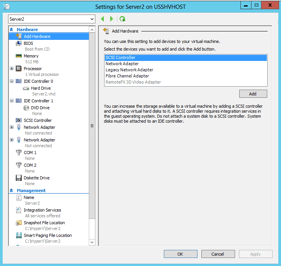Select the Snapshot File Location label
The height and width of the screenshot is (266, 281).
pos(44,223)
